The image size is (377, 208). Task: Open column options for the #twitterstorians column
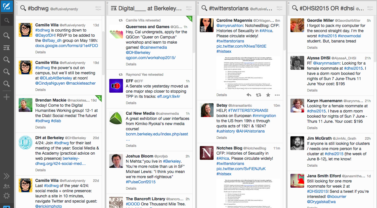pyautogui.click(x=280, y=9)
